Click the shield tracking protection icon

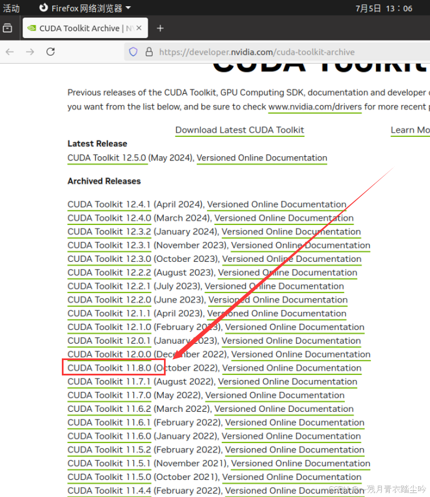133,52
